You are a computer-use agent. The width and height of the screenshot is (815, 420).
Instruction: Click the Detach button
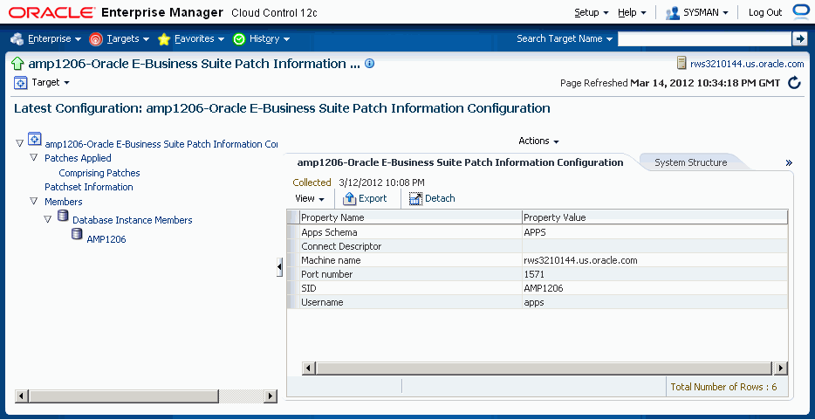[x=432, y=198]
